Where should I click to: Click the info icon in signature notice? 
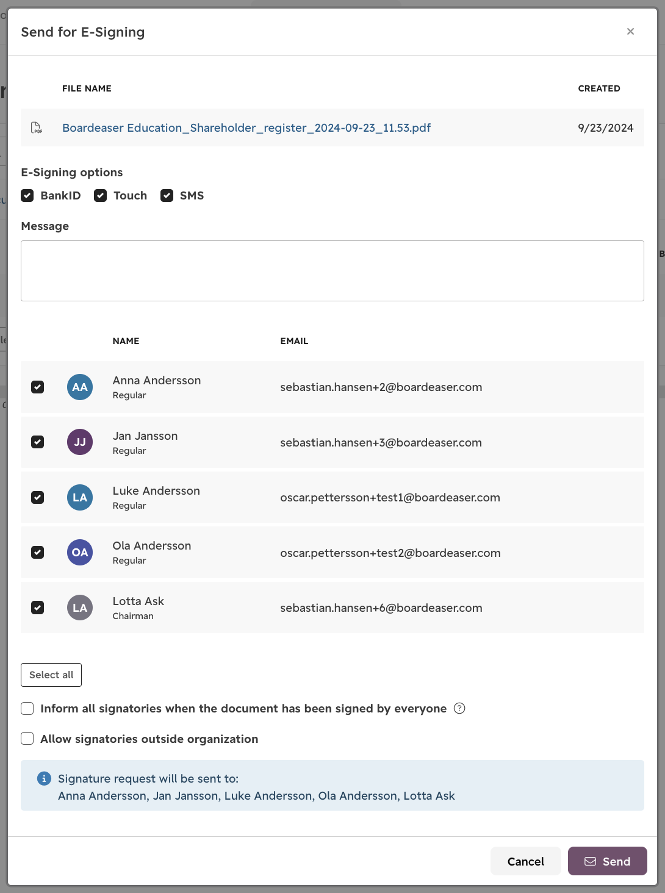click(x=44, y=778)
